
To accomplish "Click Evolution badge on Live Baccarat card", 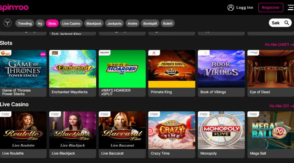I will (x=105, y=114).
